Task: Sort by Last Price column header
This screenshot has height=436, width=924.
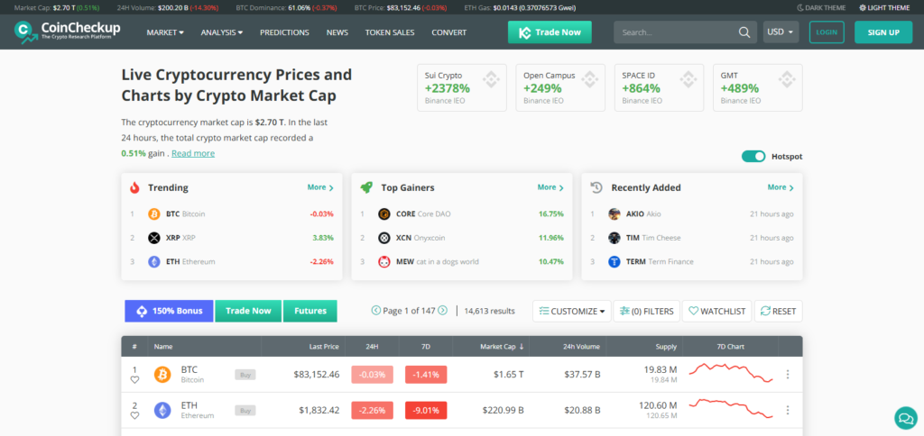Action: [x=324, y=347]
